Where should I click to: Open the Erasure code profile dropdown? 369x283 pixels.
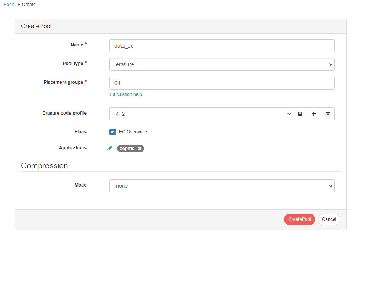201,114
